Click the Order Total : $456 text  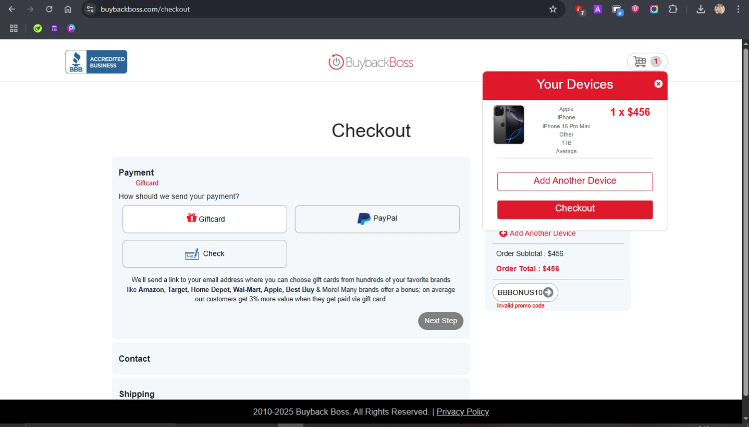(527, 268)
